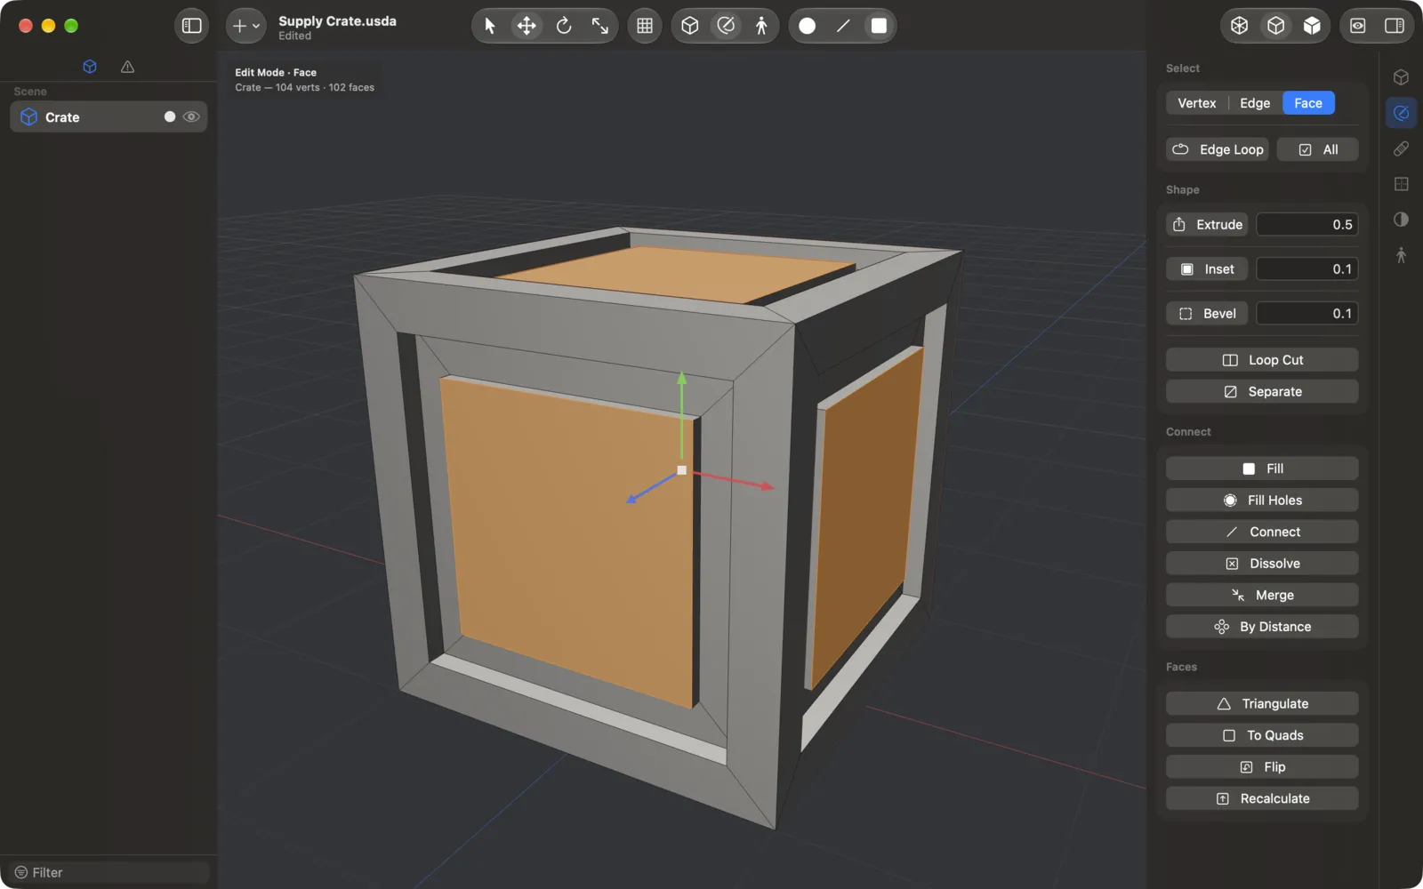Click the select All button
1423x889 pixels.
(x=1318, y=149)
